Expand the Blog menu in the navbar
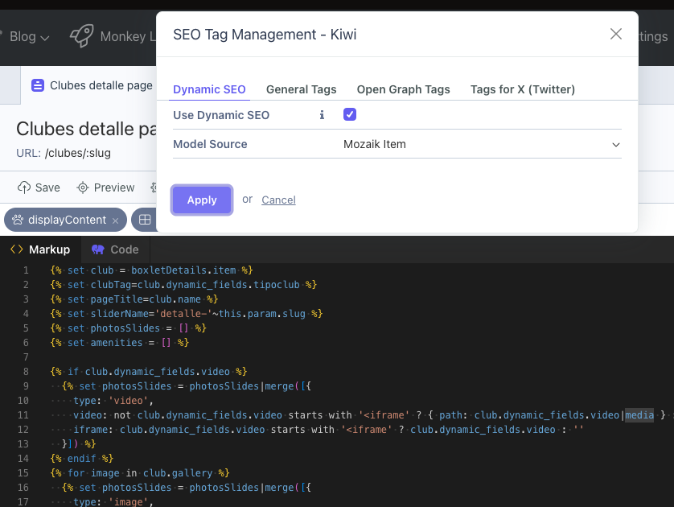 pyautogui.click(x=29, y=36)
